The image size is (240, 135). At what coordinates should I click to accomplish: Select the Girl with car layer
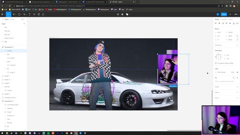(10, 115)
